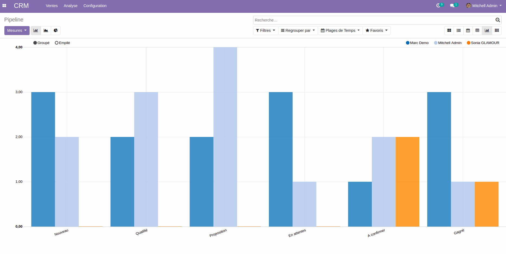Switch to list view

459,30
